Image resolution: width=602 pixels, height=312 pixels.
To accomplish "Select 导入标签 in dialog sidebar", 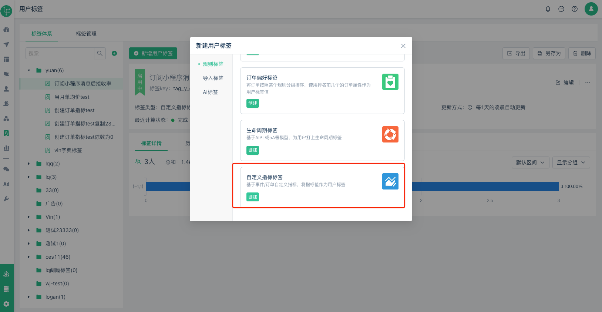I will (x=213, y=78).
